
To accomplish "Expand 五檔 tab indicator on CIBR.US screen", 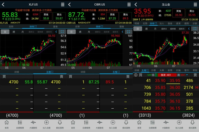I will (x=119, y=72).
